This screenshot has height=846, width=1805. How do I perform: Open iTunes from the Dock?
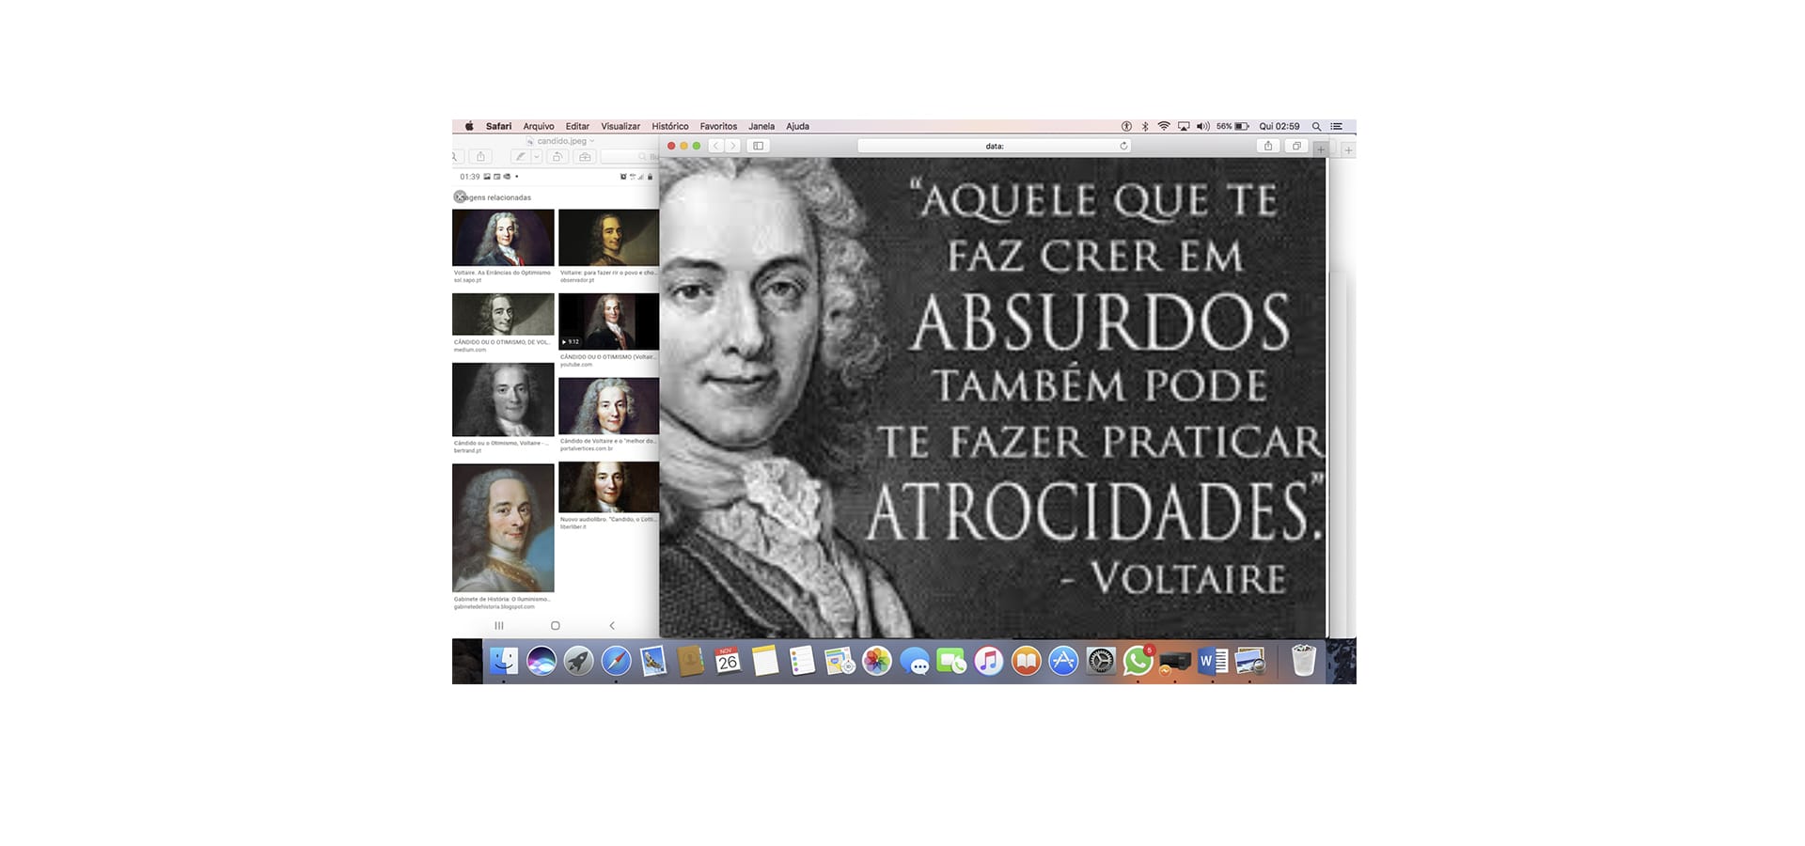click(x=988, y=661)
